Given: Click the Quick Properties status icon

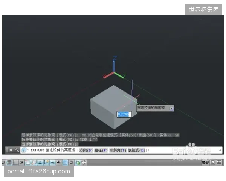Looking at the screenshot, I should coord(71,163).
